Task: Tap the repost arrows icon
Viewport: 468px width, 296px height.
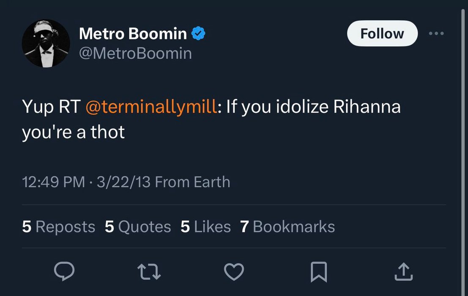Action: coord(149,271)
